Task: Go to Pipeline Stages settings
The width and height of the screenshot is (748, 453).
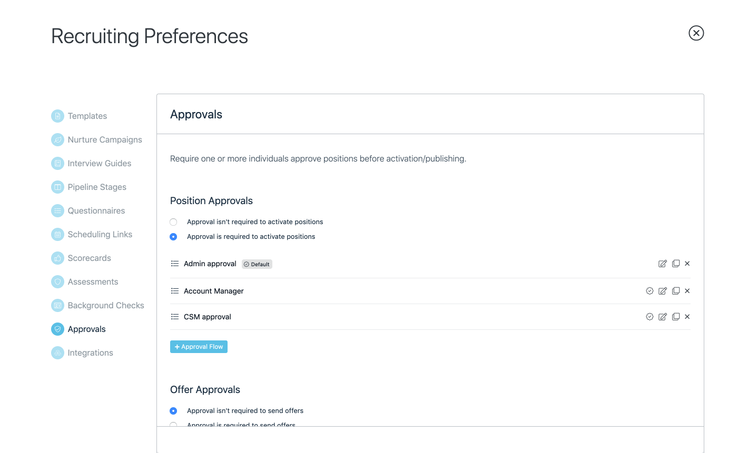Action: coord(97,187)
